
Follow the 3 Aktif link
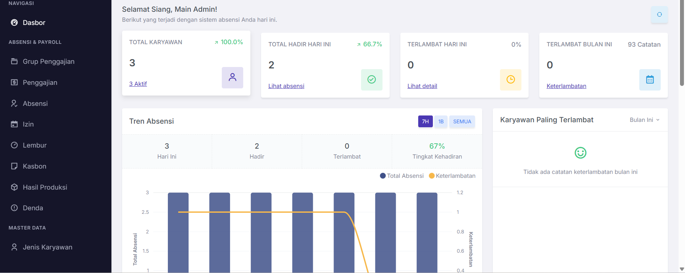(x=138, y=84)
